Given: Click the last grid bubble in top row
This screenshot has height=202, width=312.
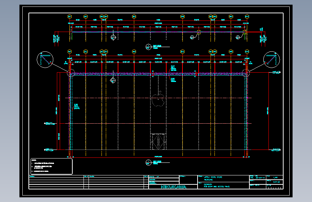Looking at the screenshot, I should tap(247, 17).
